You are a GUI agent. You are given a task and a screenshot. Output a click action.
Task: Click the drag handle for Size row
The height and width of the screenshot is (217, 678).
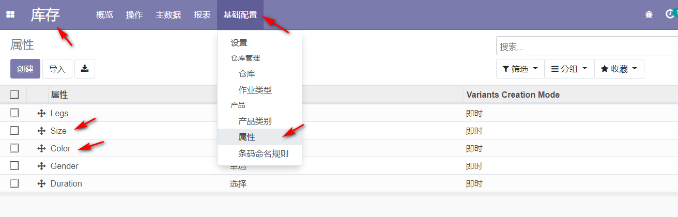[x=42, y=131]
